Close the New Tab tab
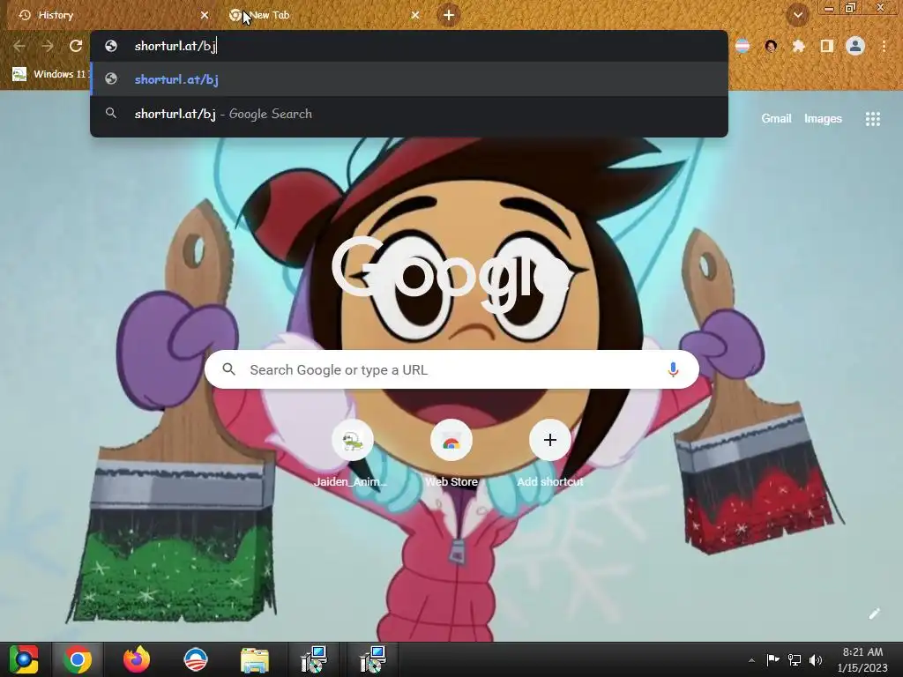 point(415,16)
